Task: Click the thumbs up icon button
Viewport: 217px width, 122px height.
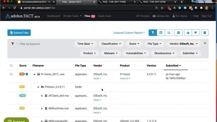Action: (x=188, y=33)
